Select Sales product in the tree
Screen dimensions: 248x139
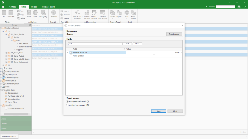13,93
